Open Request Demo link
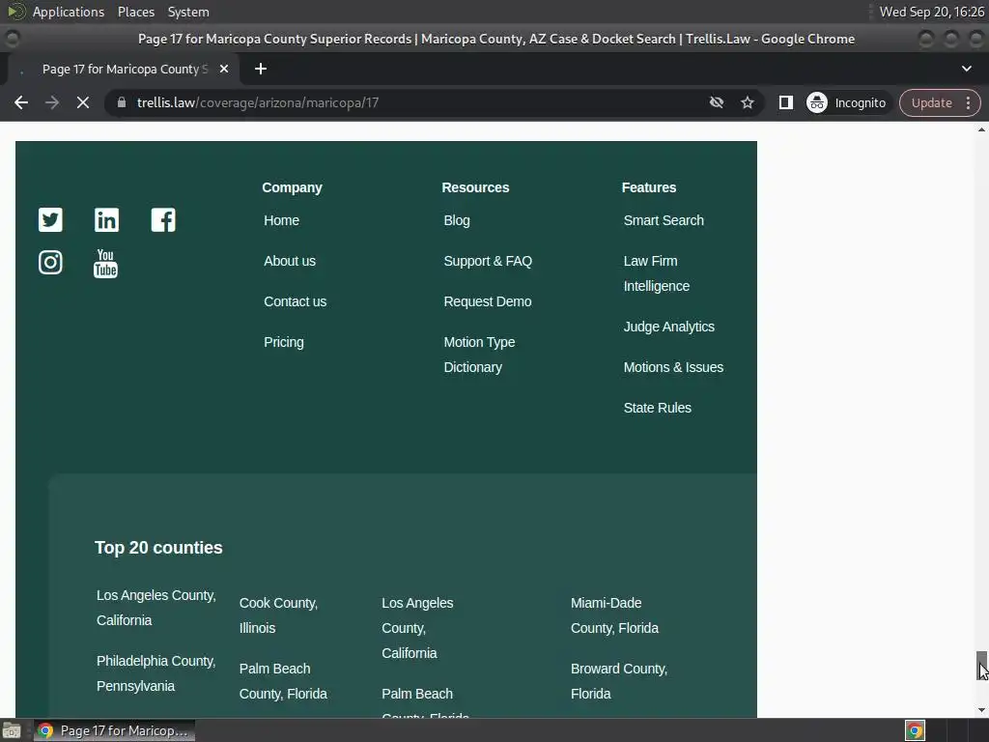 pyautogui.click(x=488, y=301)
